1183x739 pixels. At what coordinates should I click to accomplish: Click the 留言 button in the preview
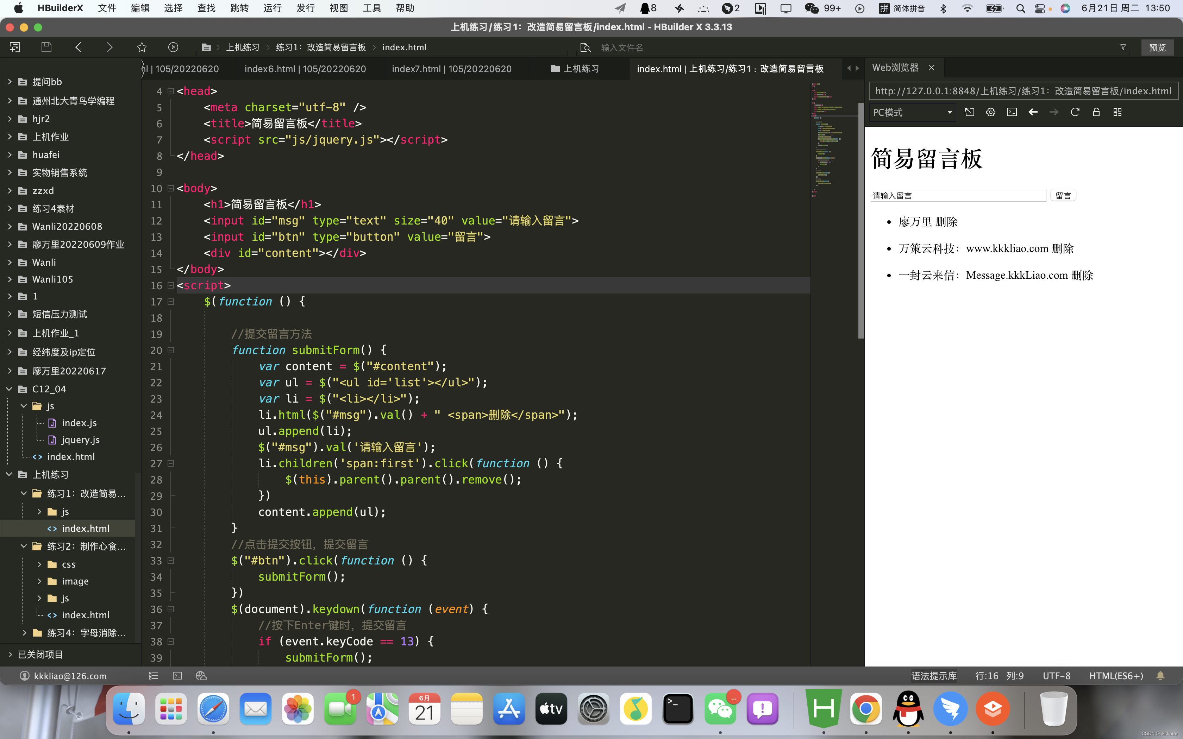(x=1063, y=195)
